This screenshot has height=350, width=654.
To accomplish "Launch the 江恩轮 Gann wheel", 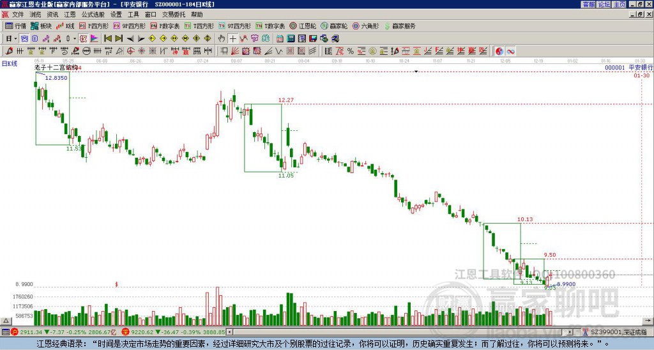I will pos(303,26).
